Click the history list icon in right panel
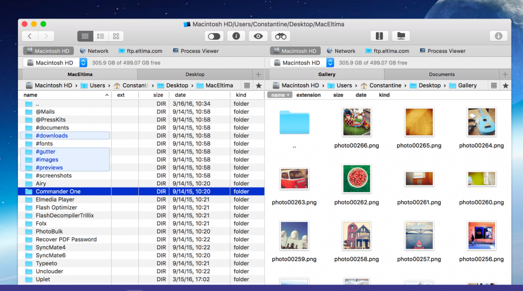 pos(494,85)
